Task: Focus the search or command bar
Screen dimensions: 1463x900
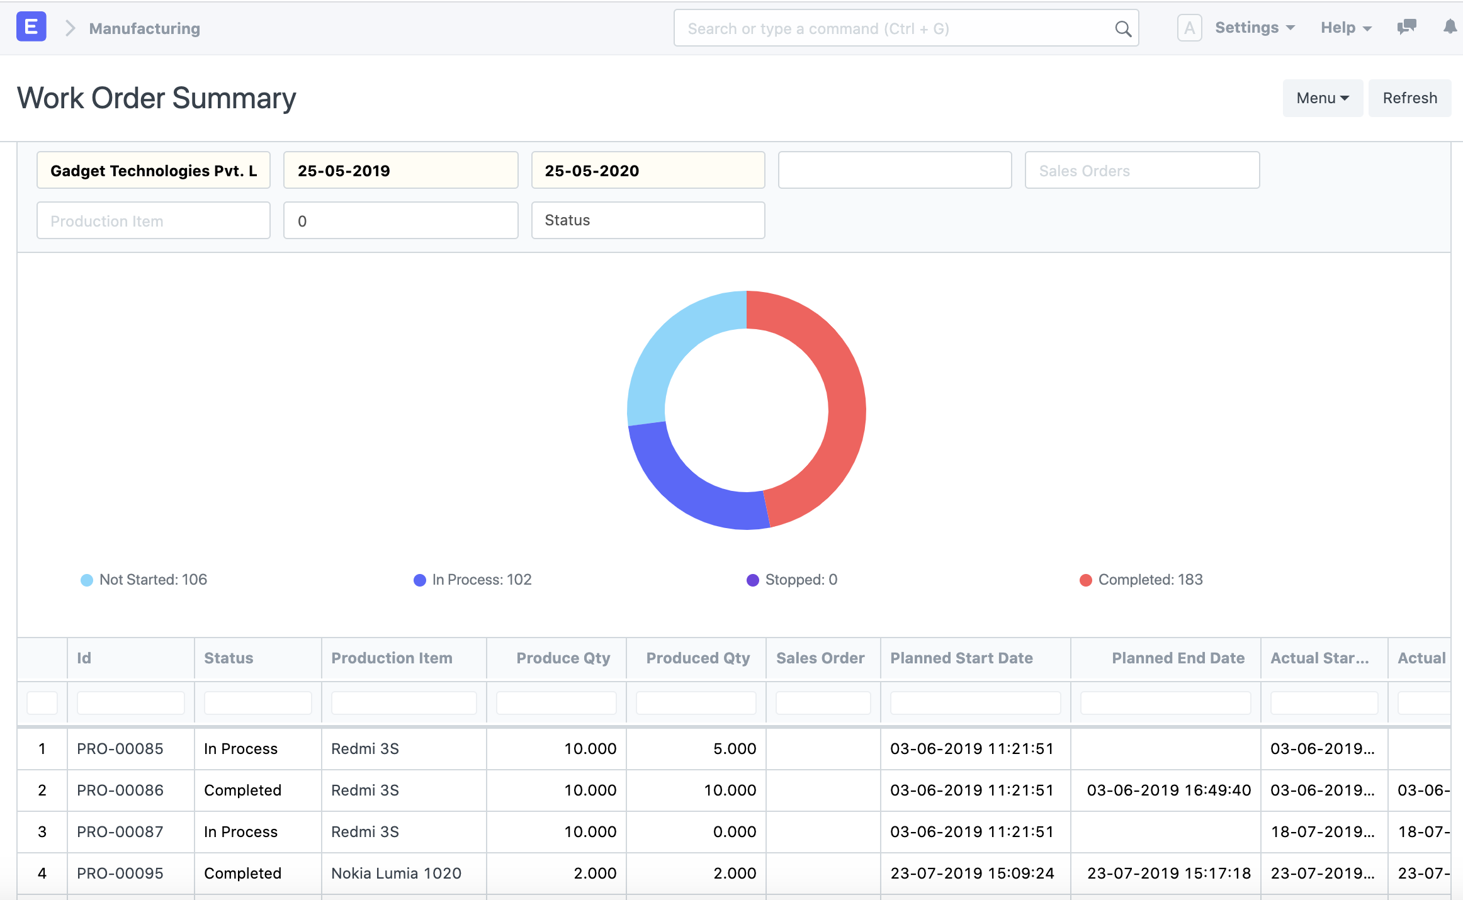Action: pyautogui.click(x=906, y=28)
